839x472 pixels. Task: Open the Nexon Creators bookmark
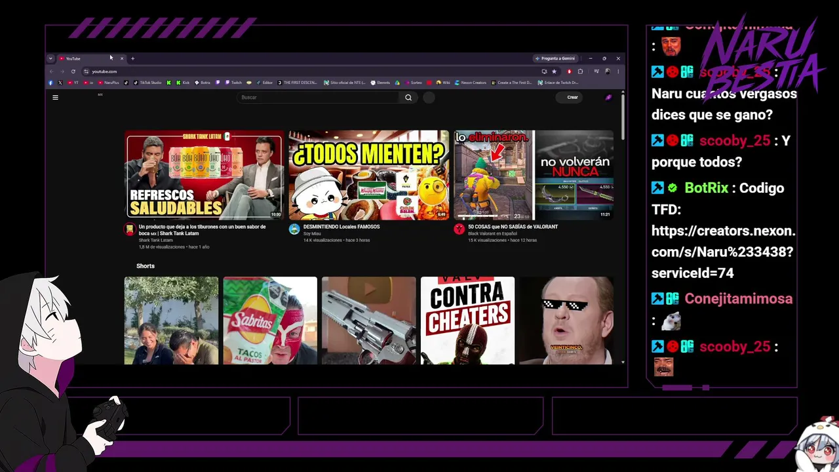(x=471, y=83)
